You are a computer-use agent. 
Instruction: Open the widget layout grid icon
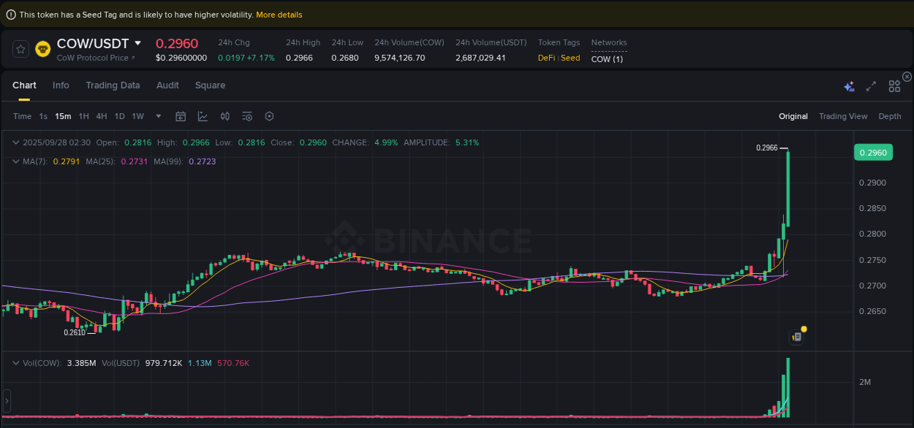click(x=894, y=85)
